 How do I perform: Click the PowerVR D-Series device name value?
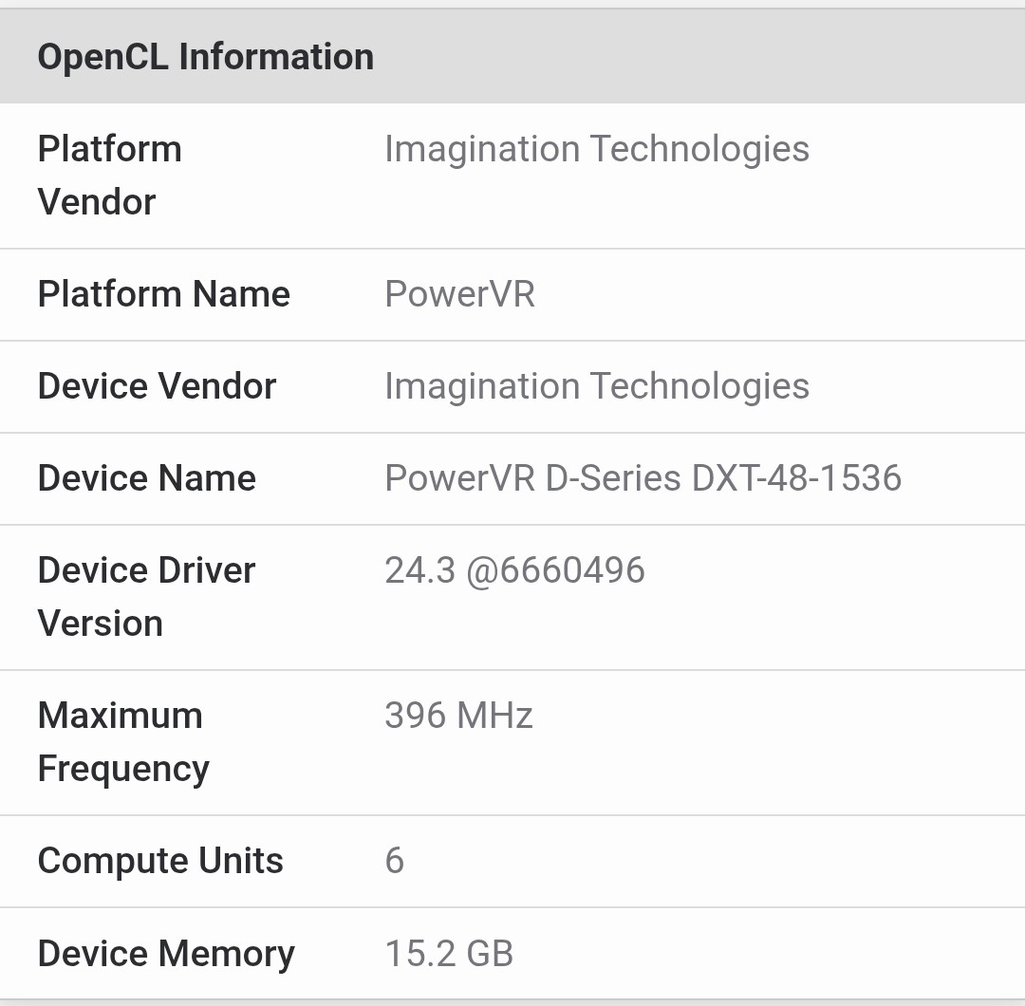tap(531, 478)
